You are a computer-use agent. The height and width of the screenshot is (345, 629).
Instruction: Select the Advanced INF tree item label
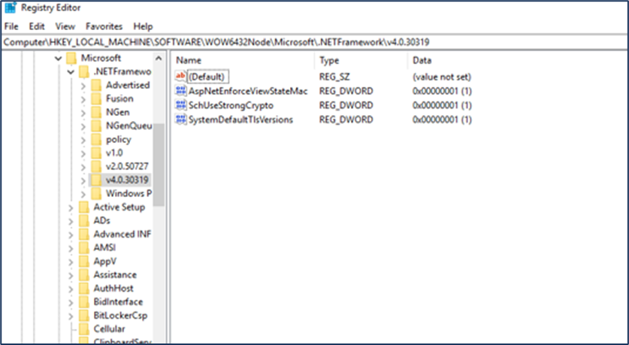[122, 235]
